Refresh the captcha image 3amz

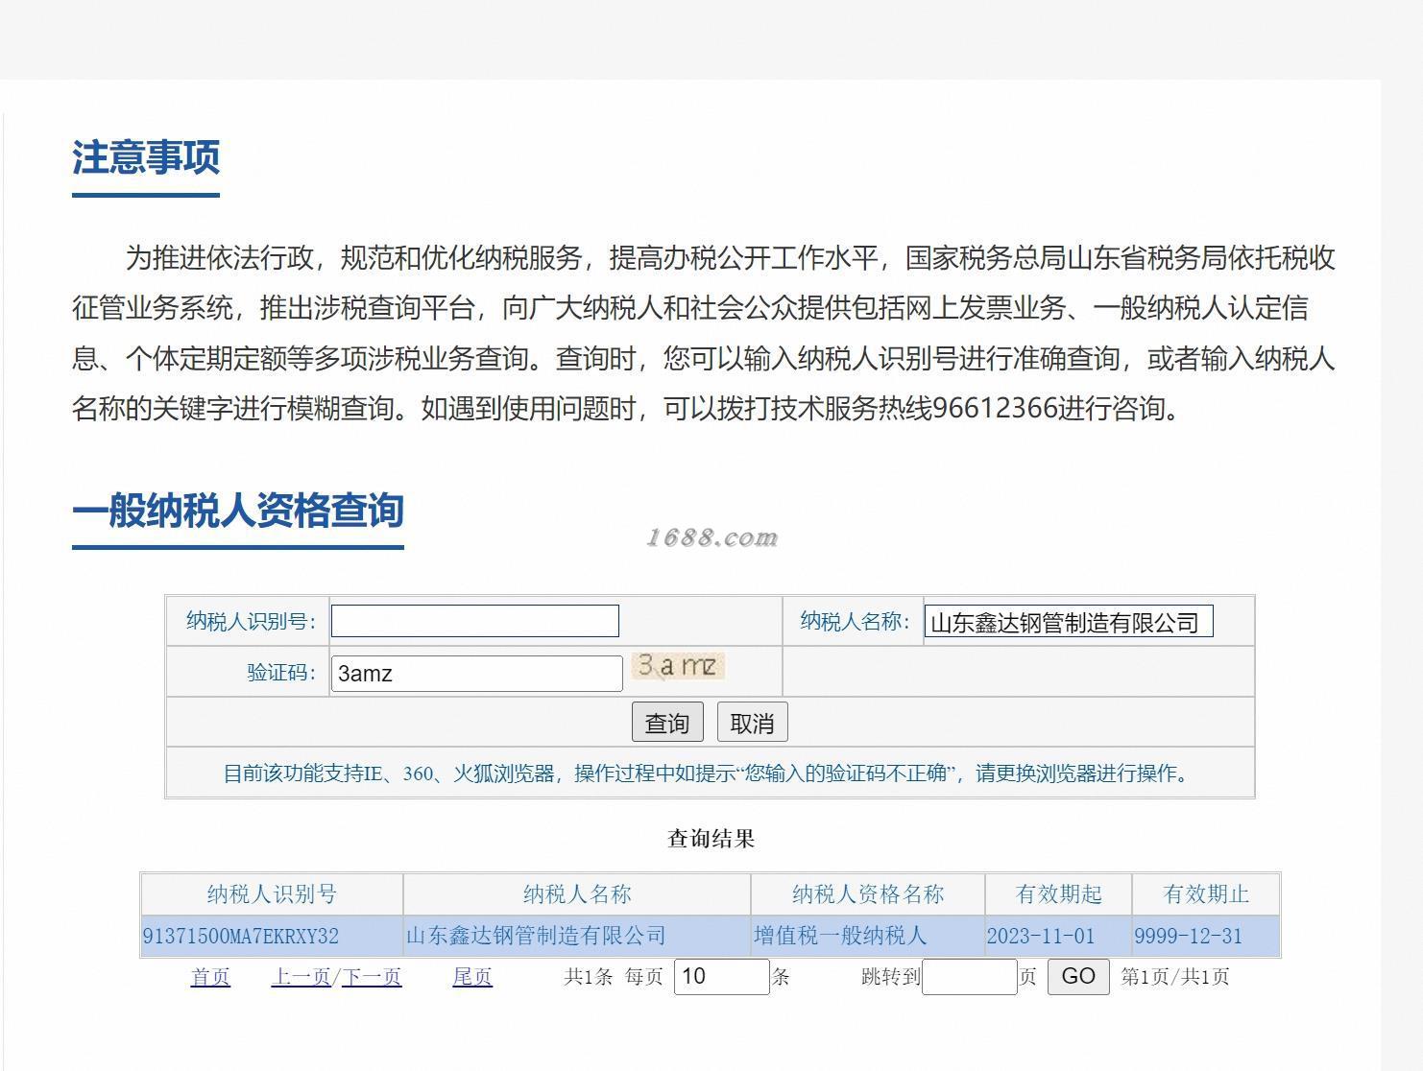[x=678, y=666]
